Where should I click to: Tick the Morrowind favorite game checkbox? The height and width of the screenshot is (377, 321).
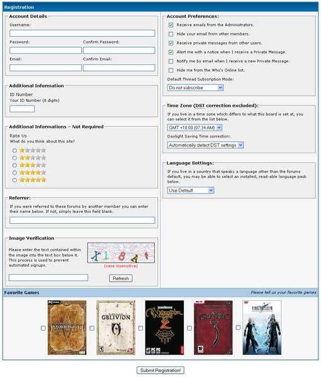click(43, 328)
